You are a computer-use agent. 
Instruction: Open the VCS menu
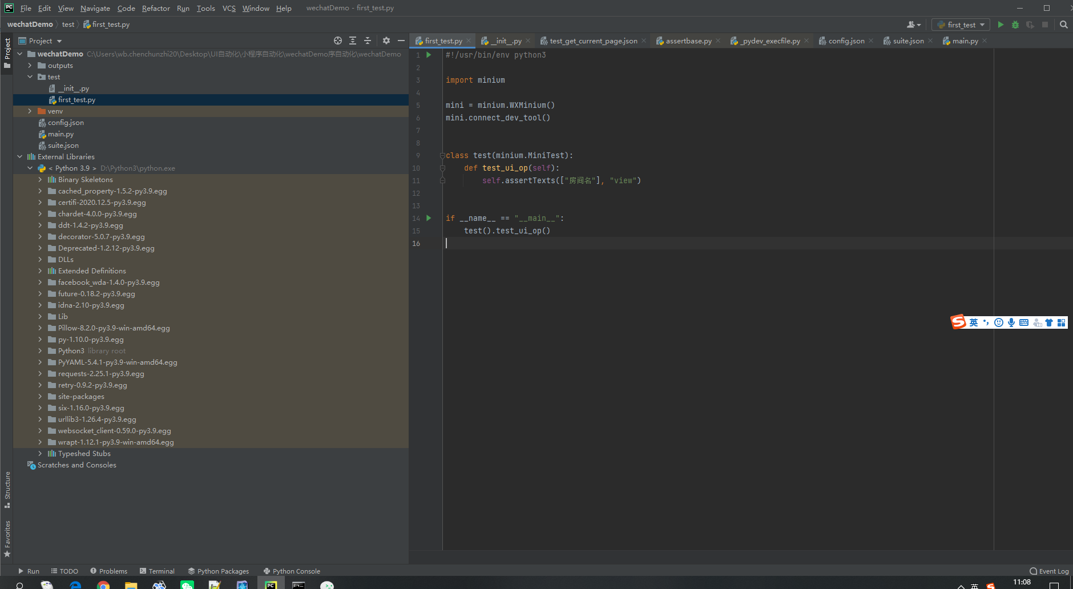(229, 8)
